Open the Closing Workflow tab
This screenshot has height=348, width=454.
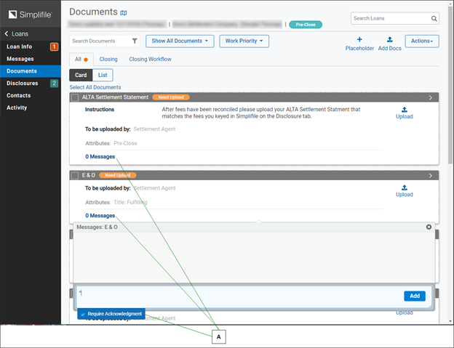(150, 60)
